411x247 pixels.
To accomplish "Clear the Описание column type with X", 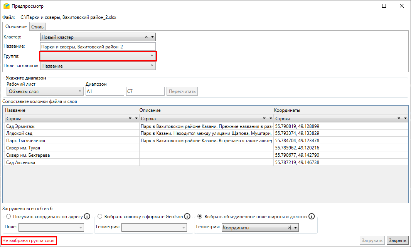I will pyautogui.click(x=264, y=119).
